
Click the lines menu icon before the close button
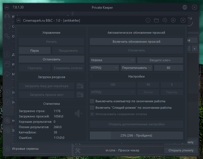(173, 21)
